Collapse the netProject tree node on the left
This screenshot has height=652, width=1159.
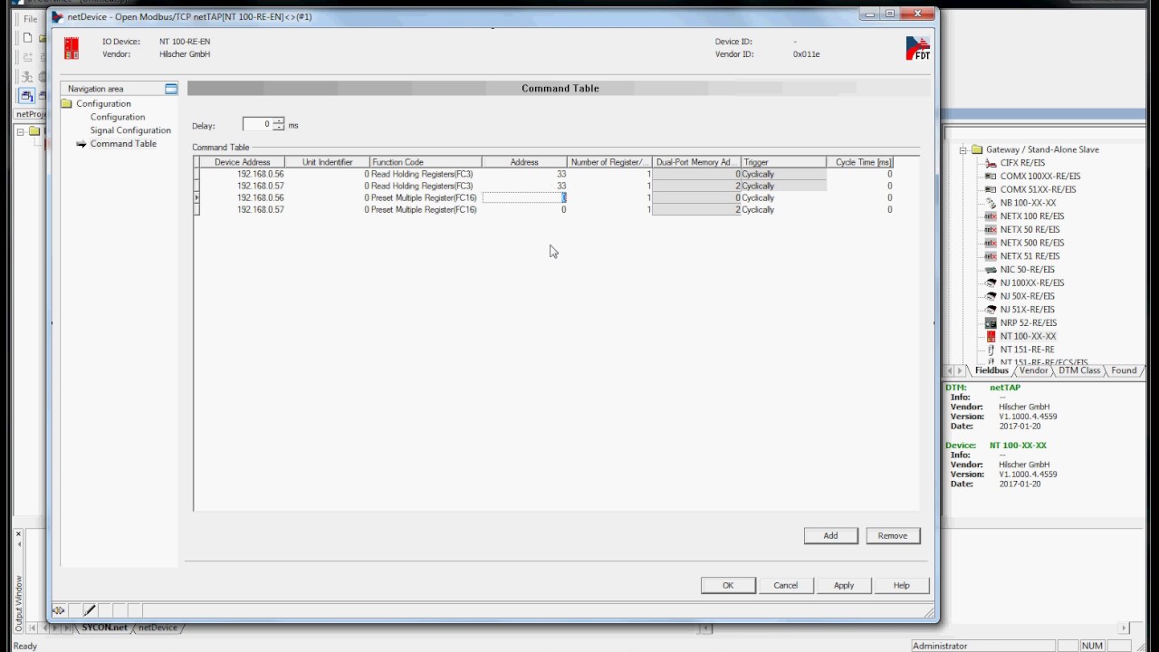pyautogui.click(x=21, y=131)
